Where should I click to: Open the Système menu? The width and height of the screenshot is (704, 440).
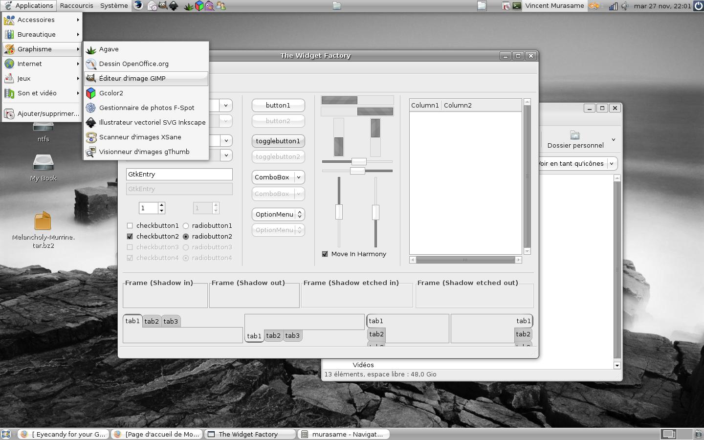(114, 6)
